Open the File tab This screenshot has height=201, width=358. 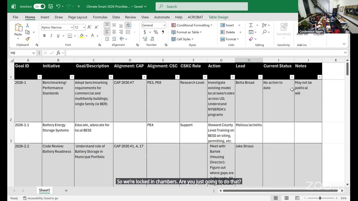coord(15,17)
